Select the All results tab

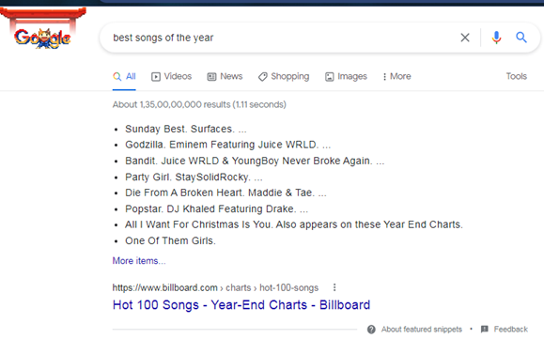tap(124, 77)
